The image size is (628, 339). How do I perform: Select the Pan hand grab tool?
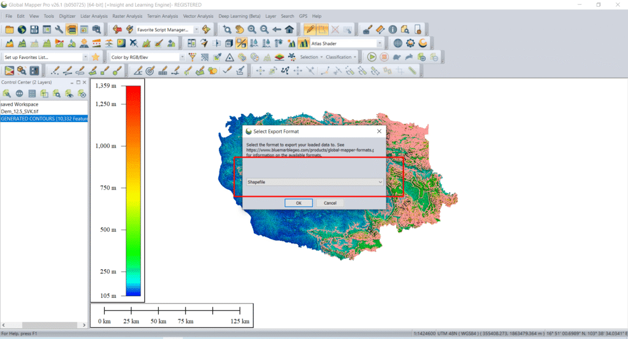click(240, 29)
